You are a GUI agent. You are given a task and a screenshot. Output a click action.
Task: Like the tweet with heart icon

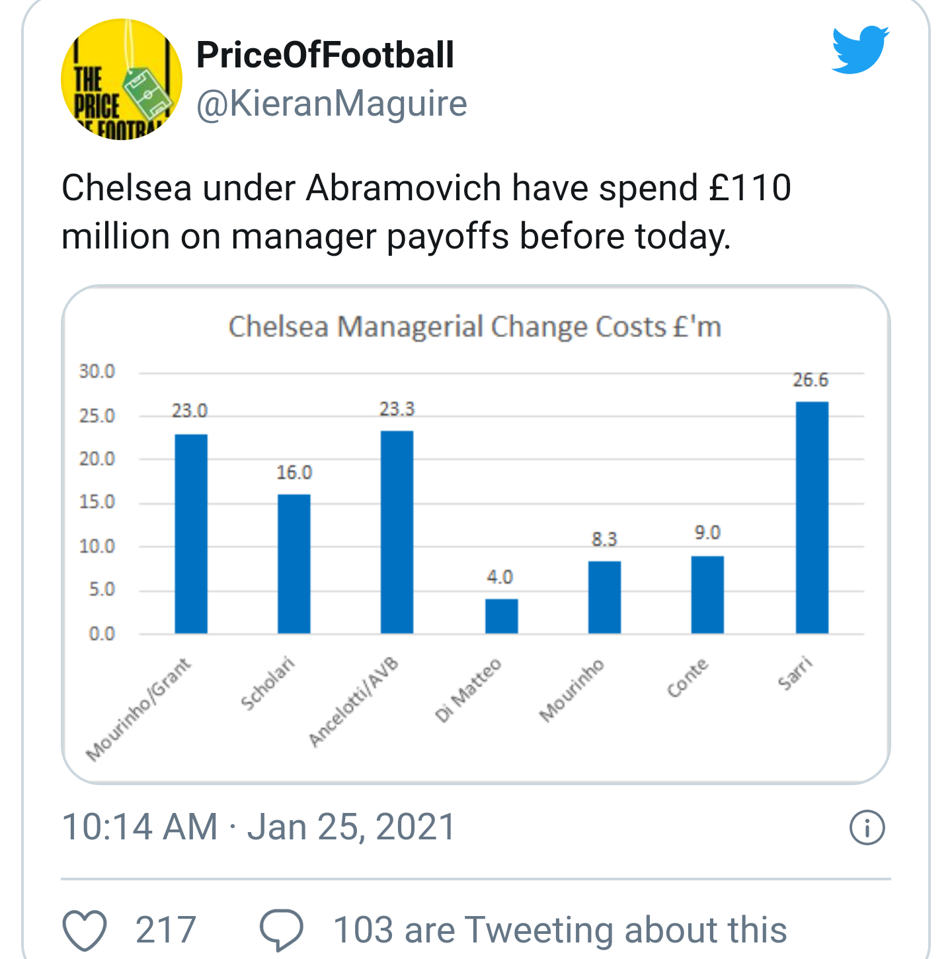[85, 931]
